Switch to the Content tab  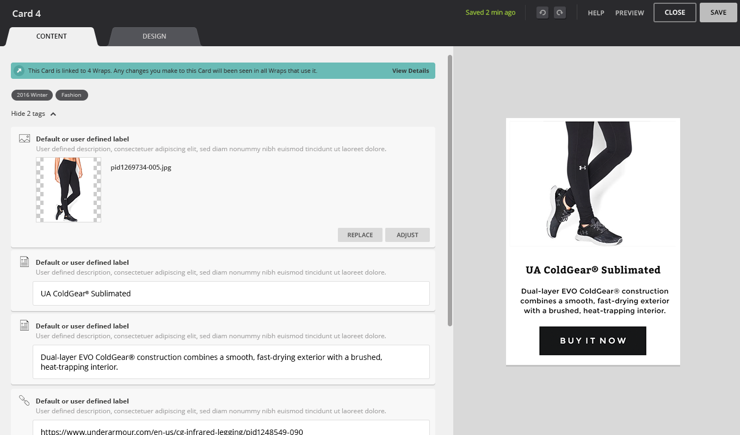(52, 36)
